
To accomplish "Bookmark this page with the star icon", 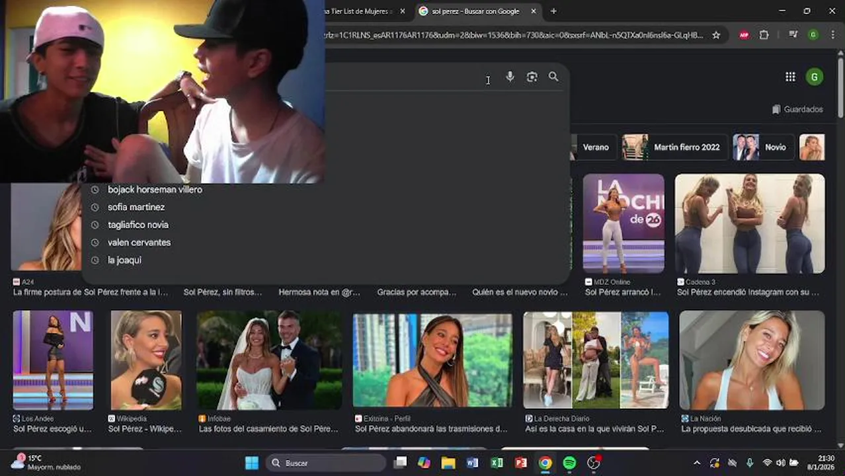I will click(x=716, y=35).
